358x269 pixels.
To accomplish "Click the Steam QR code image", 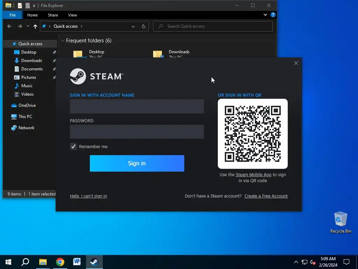I will coord(253,134).
